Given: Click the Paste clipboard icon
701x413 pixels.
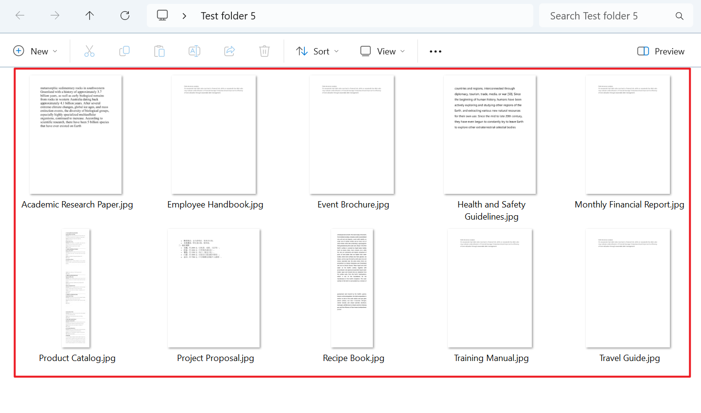Looking at the screenshot, I should pos(159,51).
